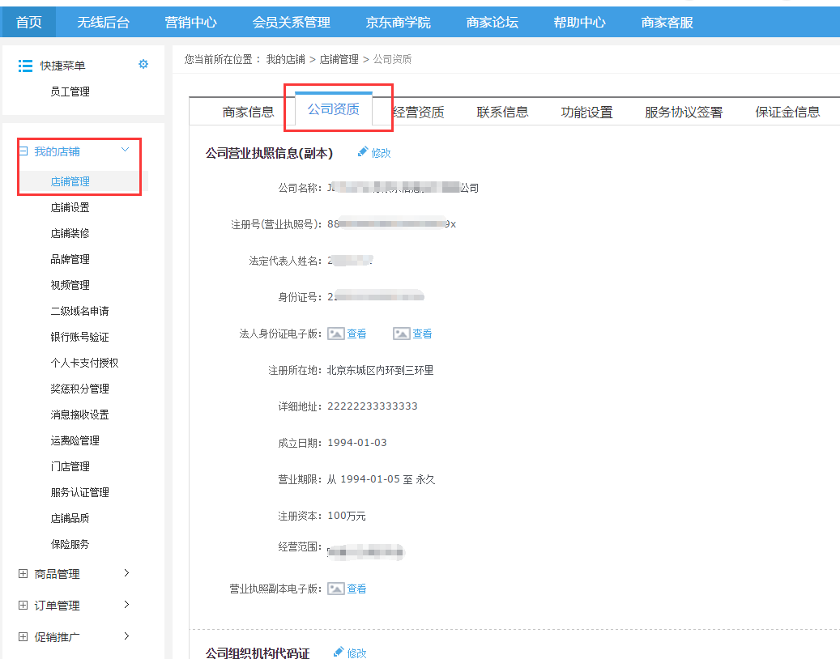Open 京东商学院 in top navigation
Viewport: 840px width, 659px height.
(398, 22)
